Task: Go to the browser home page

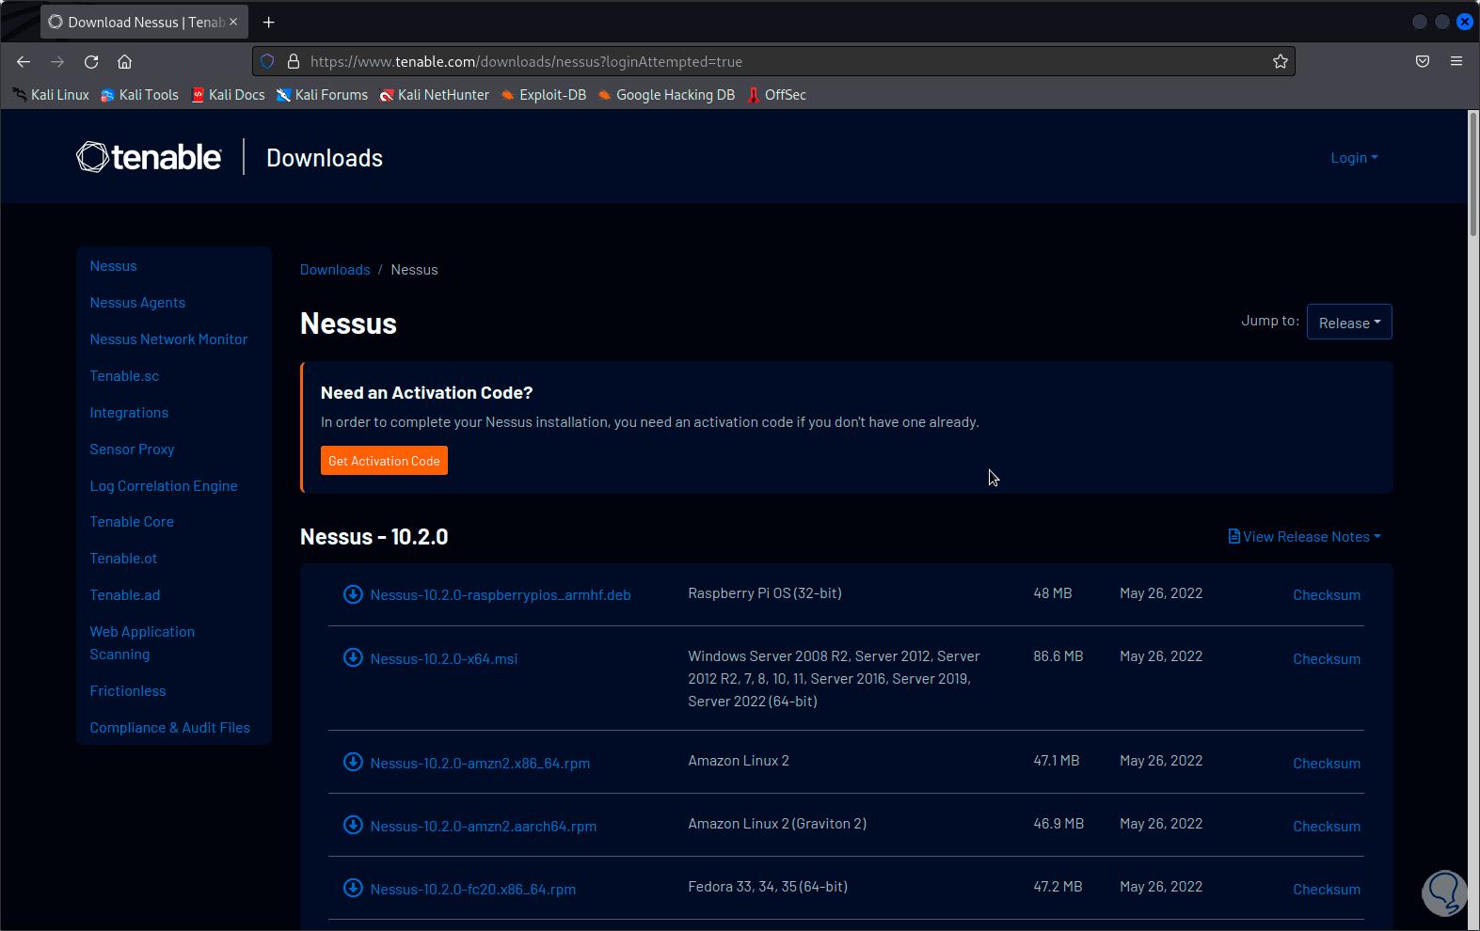Action: 124,62
